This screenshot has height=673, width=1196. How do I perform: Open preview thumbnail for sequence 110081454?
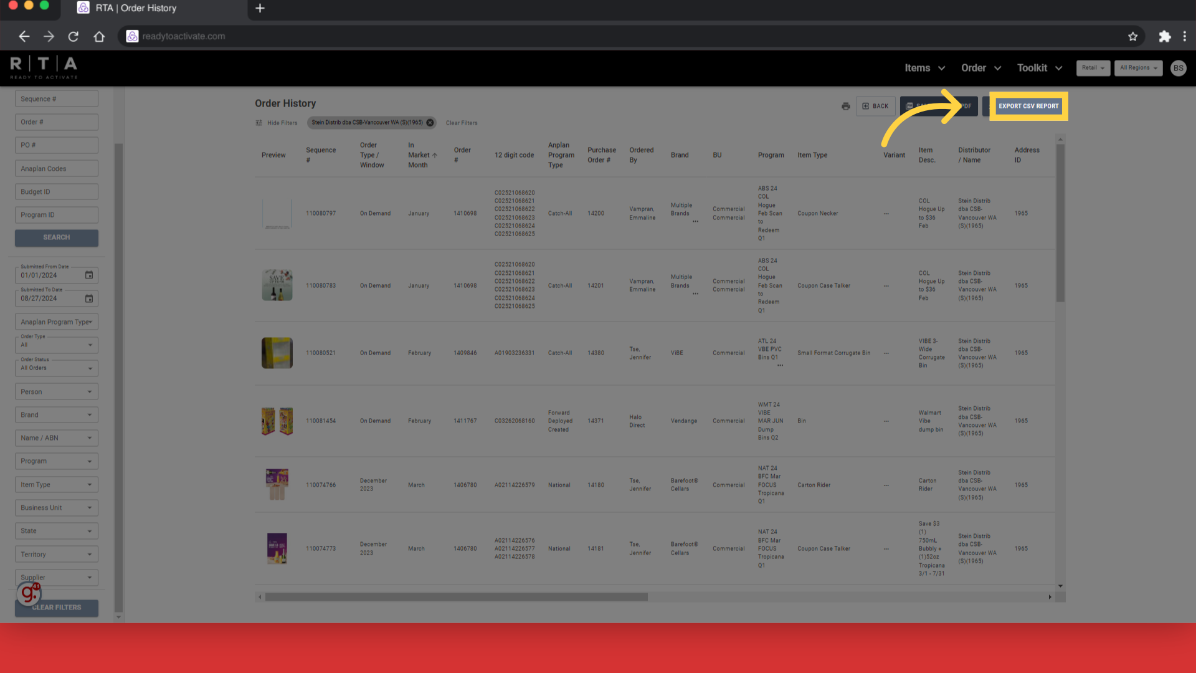pos(277,421)
